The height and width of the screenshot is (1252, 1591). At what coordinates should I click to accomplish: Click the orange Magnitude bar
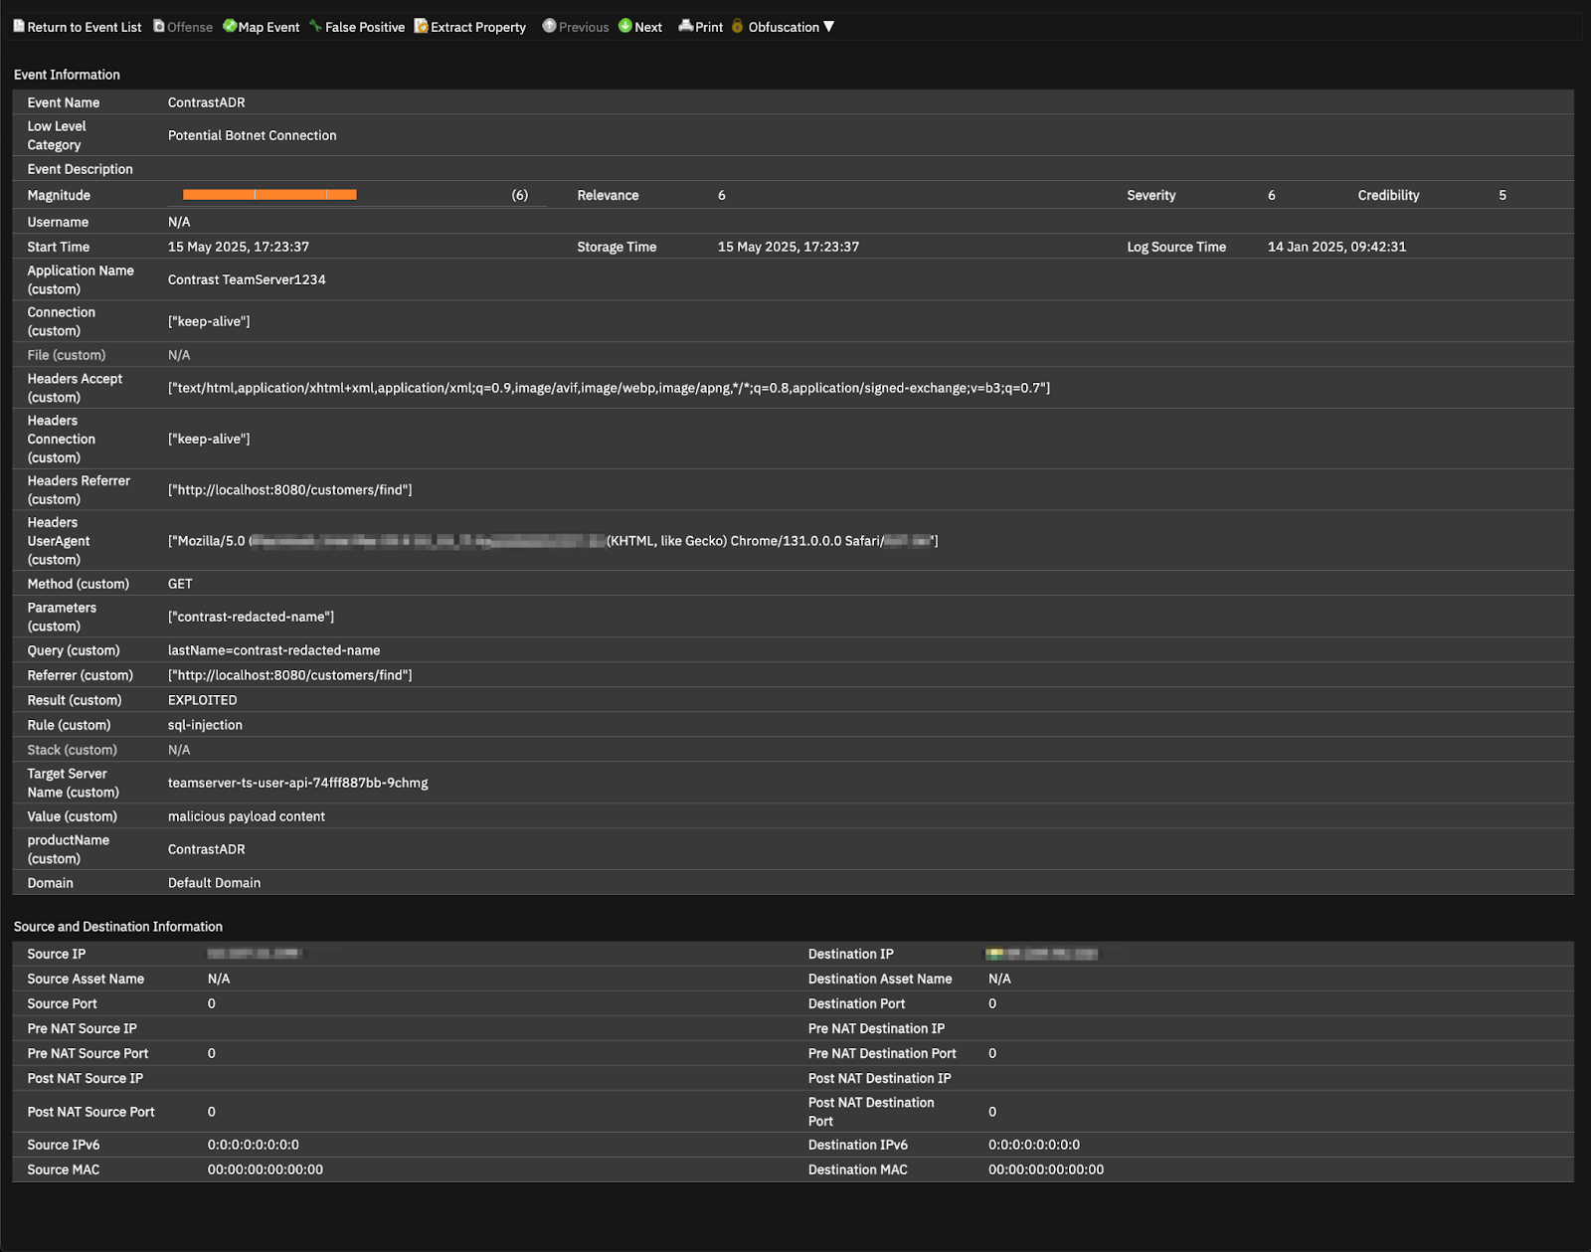pos(268,194)
